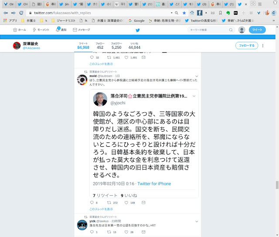Close the active browser tab
The width and height of the screenshot is (279, 237).
[246, 4]
